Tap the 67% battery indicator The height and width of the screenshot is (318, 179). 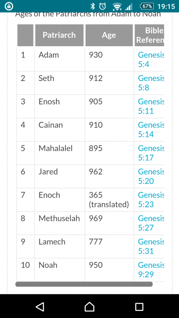(x=147, y=6)
